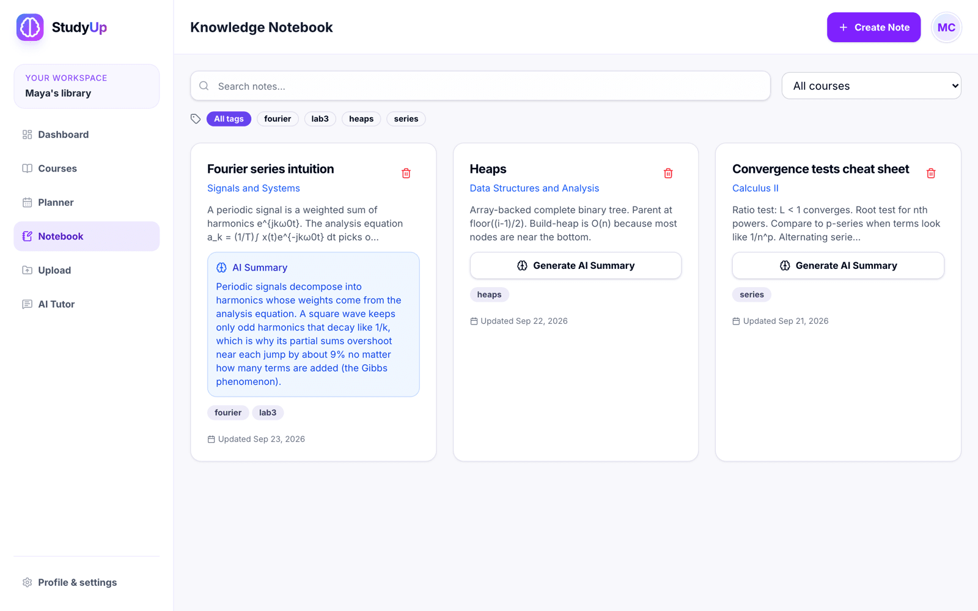Select the All tags filter
The height and width of the screenshot is (611, 978).
click(x=229, y=119)
